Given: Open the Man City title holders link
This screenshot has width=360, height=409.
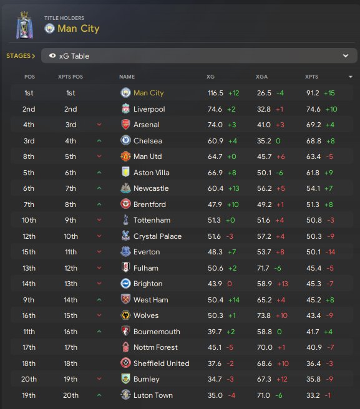Looking at the screenshot, I should click(79, 29).
